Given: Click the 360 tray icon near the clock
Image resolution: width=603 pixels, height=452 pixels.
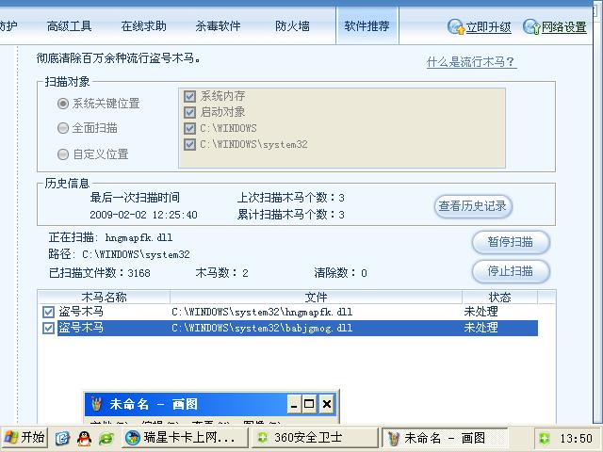Looking at the screenshot, I should [545, 438].
